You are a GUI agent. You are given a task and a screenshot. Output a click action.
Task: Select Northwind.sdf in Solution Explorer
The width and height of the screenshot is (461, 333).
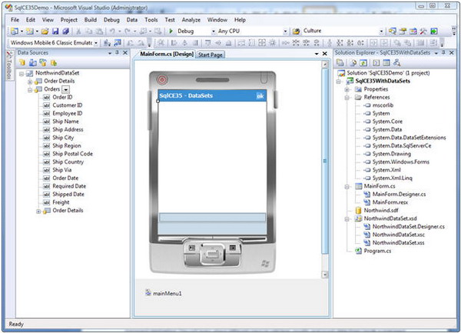(381, 210)
